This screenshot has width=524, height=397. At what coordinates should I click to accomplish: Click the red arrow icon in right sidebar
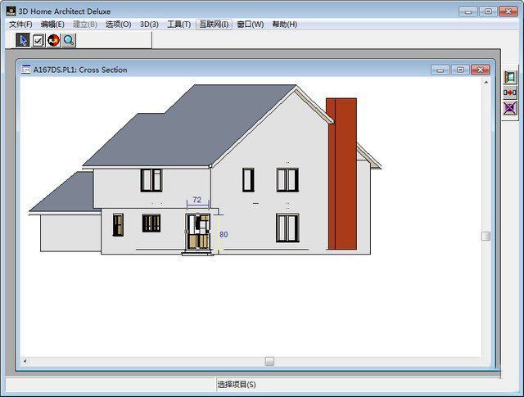[x=510, y=92]
